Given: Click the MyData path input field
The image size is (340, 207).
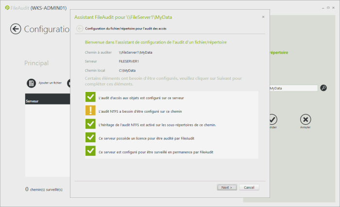Looking at the screenshot, I should [293, 88].
